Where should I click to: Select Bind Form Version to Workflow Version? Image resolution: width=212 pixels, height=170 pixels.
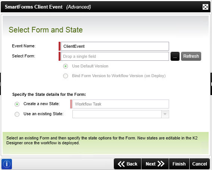tap(66, 76)
